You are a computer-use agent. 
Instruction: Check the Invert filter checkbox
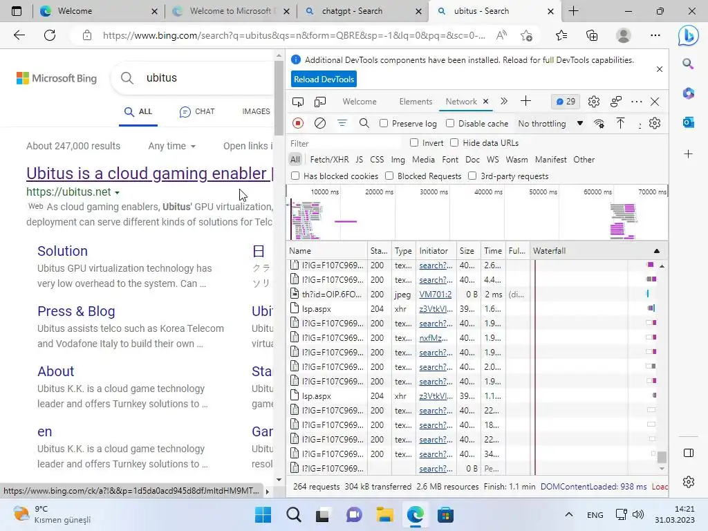click(x=414, y=142)
